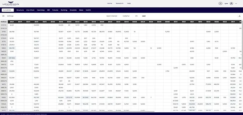Switch to the Line Chart tab

tap(30, 10)
